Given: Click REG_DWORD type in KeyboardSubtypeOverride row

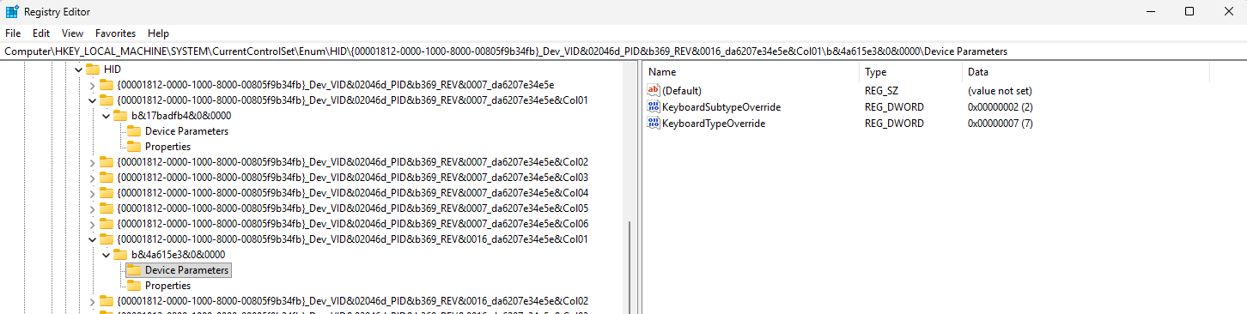Looking at the screenshot, I should [894, 106].
